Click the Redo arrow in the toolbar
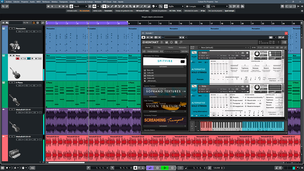This screenshot has height=171, width=304. click(x=7, y=6)
